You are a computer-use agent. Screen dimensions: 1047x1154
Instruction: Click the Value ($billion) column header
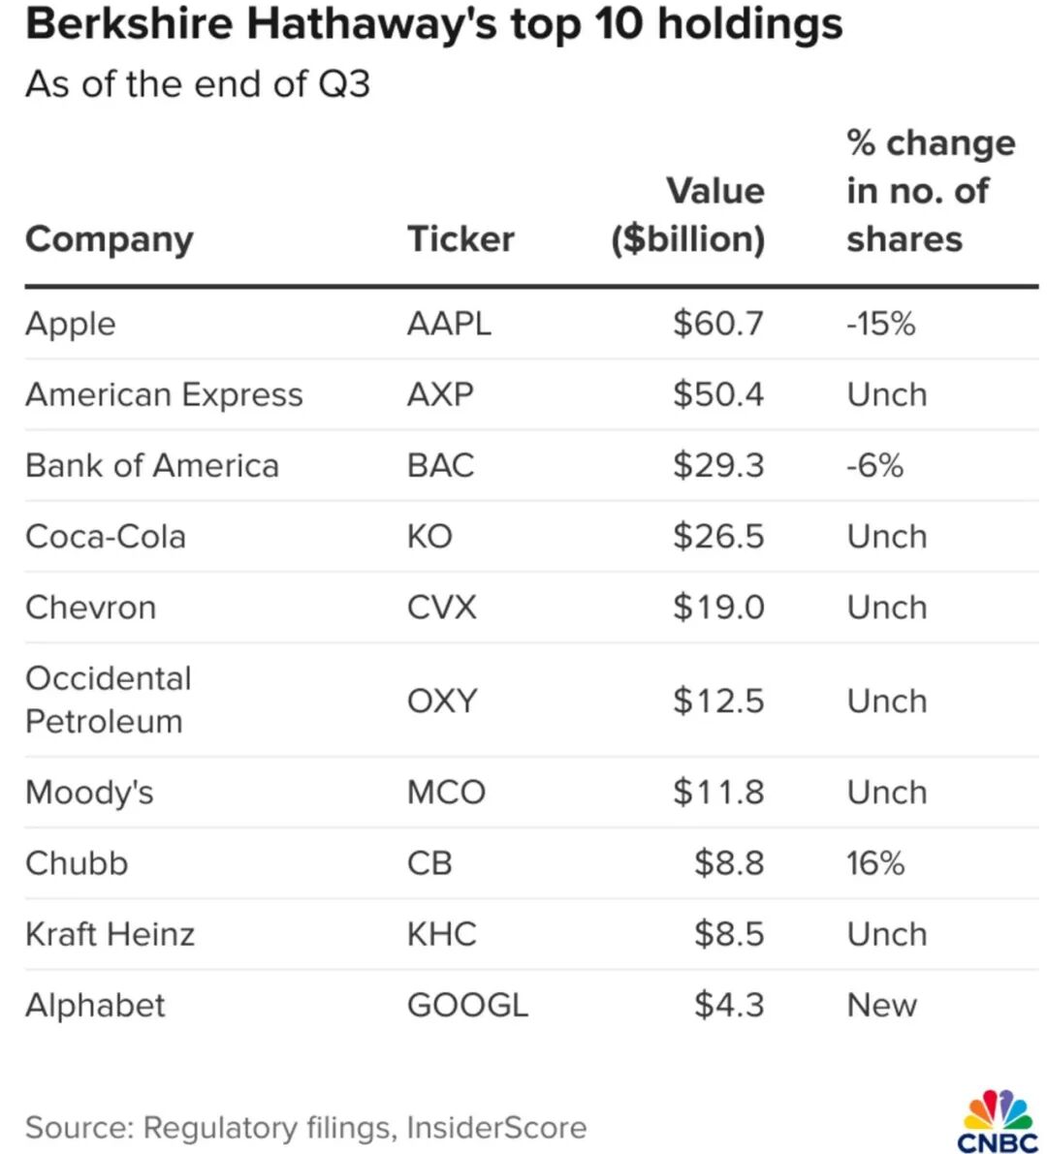tap(688, 215)
